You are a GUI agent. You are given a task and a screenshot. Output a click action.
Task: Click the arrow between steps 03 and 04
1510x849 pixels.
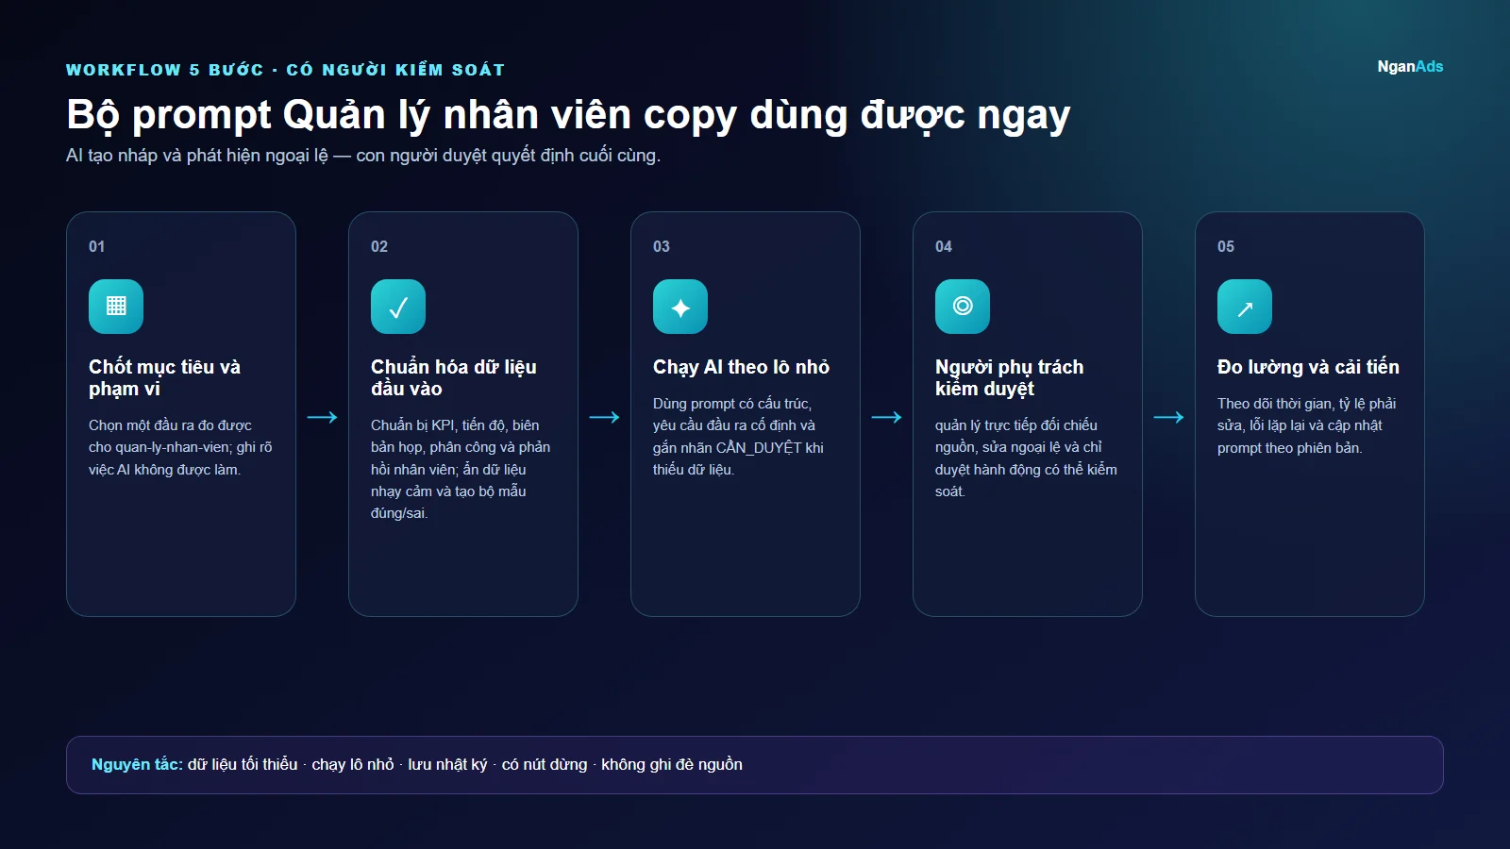tap(886, 417)
